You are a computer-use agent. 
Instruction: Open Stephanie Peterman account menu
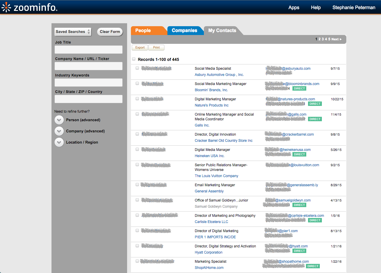[x=354, y=8]
